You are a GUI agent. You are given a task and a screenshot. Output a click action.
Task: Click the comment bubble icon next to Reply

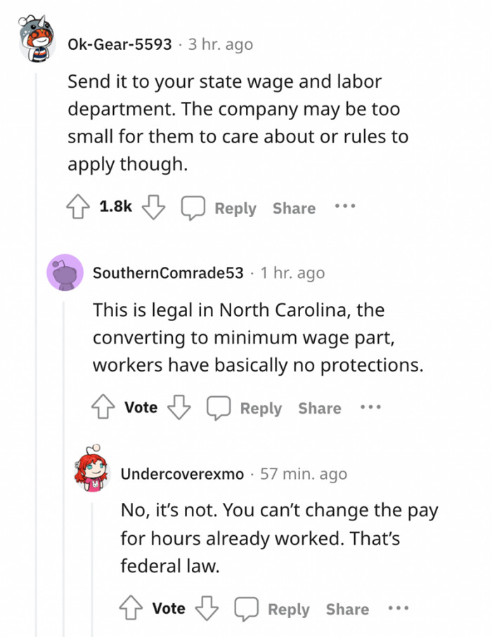click(193, 207)
